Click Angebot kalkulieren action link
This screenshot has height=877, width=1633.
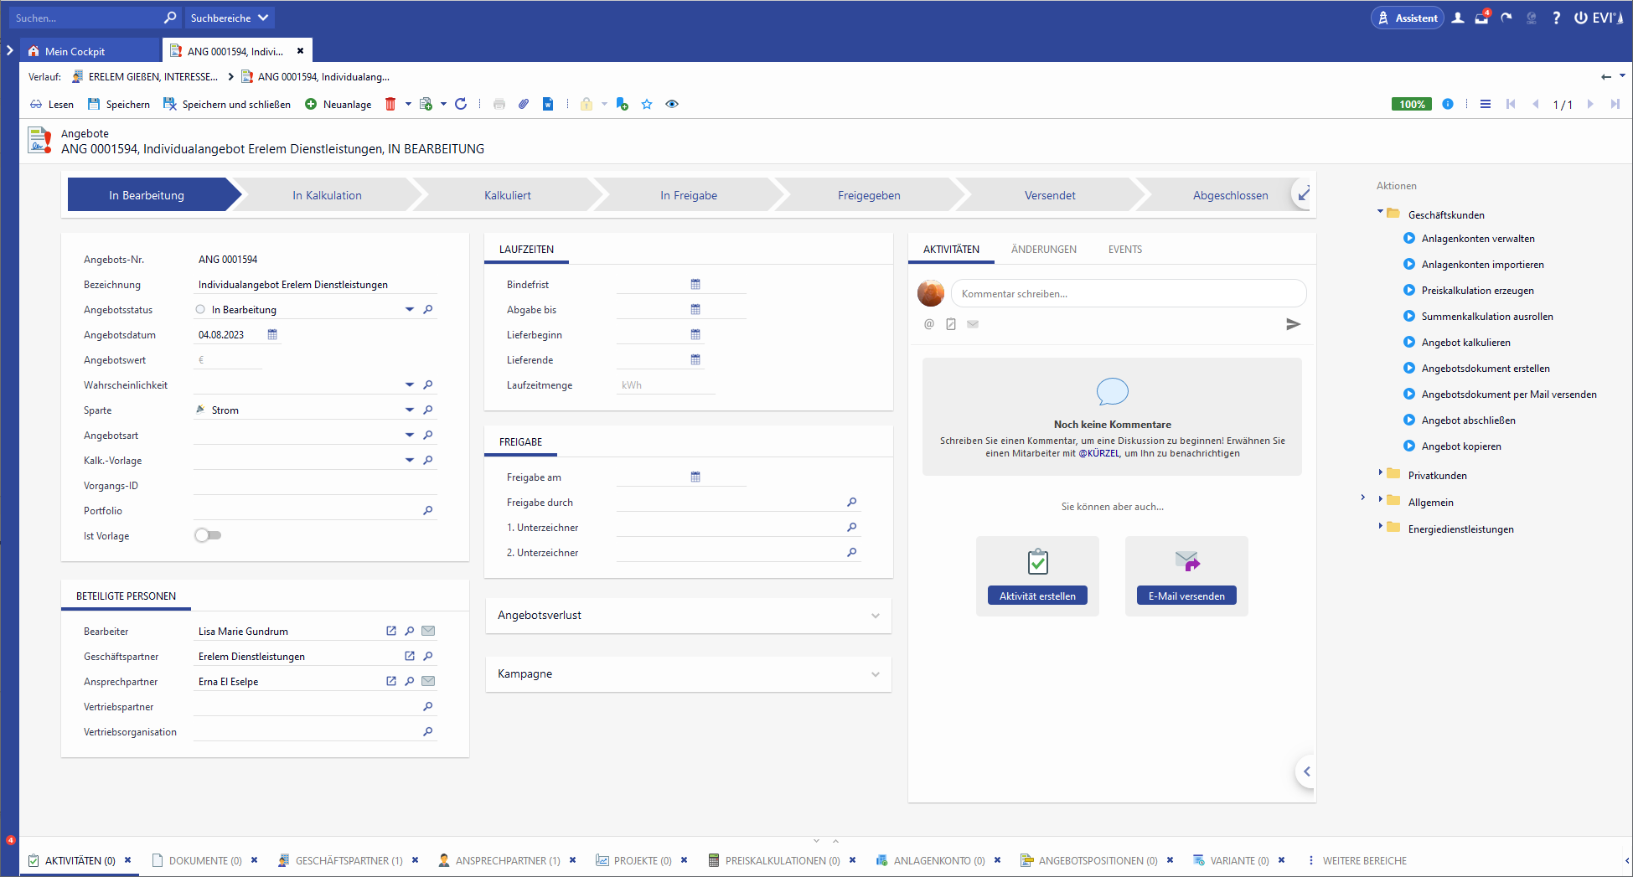(1465, 343)
